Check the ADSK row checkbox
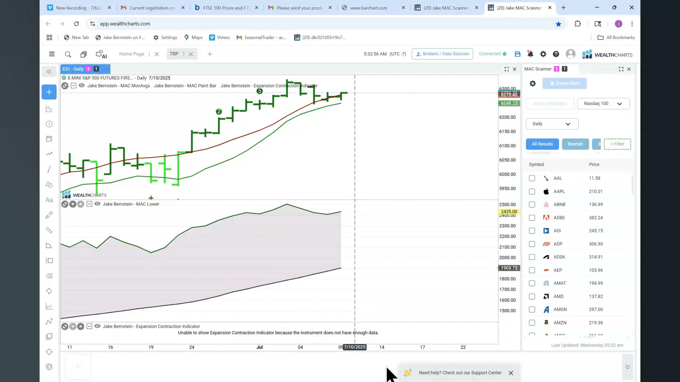 tap(532, 257)
